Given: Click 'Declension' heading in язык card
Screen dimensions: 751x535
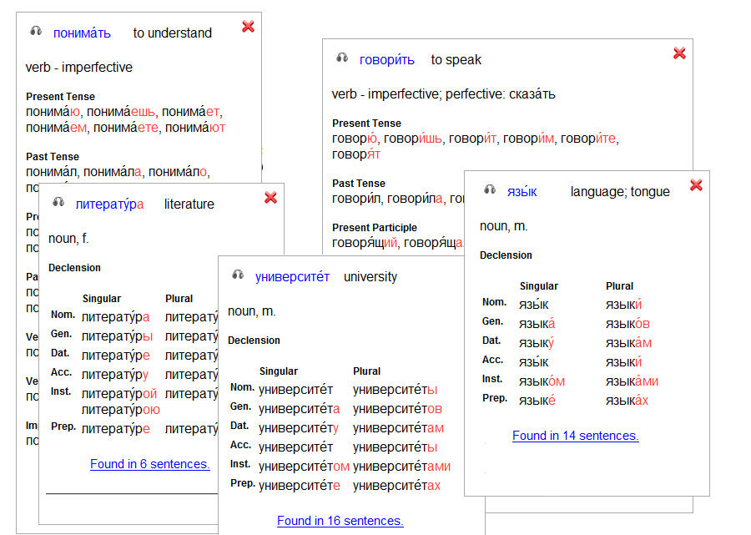Looking at the screenshot, I should [506, 255].
